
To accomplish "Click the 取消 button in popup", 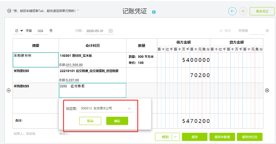I will (x=90, y=121).
